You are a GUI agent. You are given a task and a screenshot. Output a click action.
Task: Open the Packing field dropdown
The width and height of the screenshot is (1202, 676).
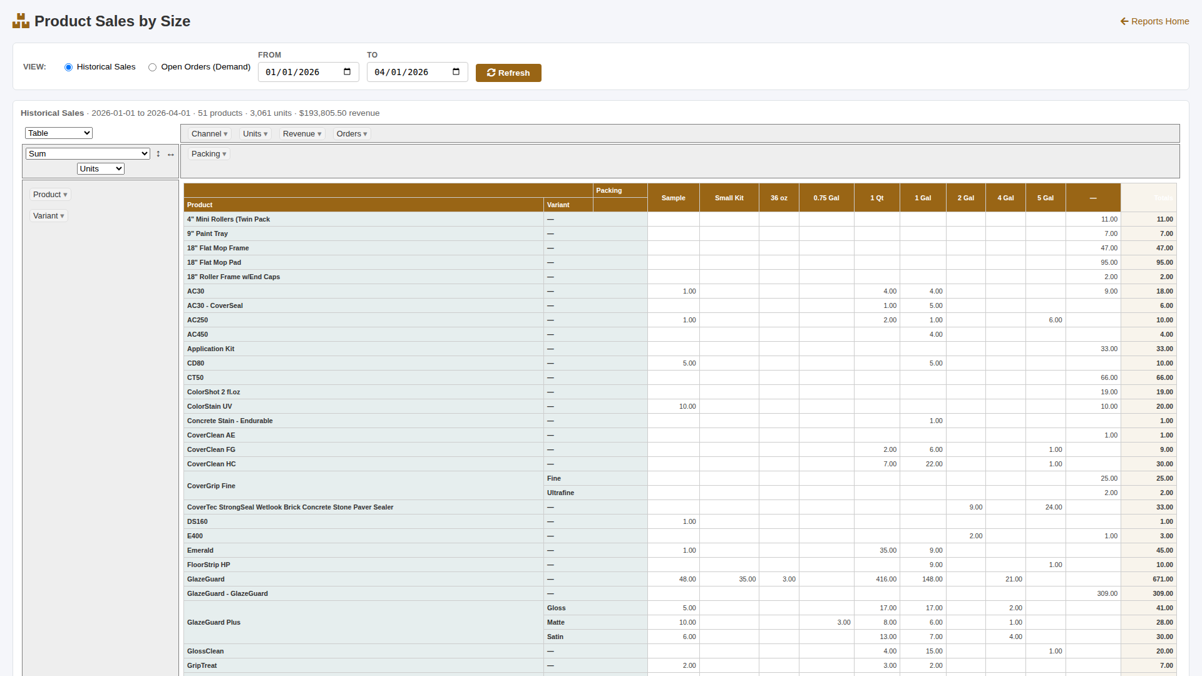[x=208, y=153]
